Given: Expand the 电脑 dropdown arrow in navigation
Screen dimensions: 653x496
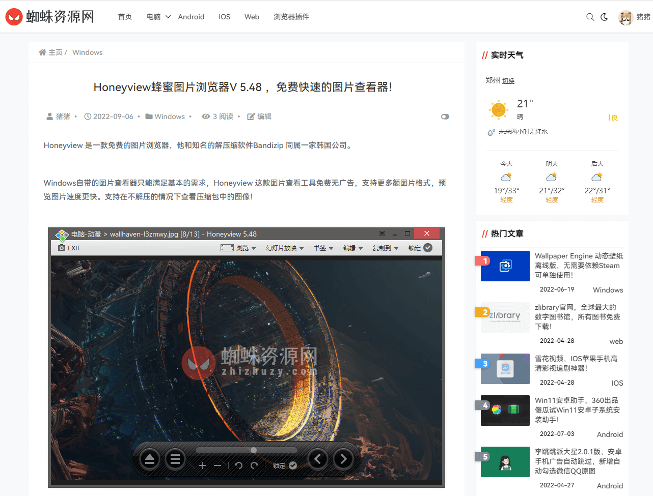Looking at the screenshot, I should [x=168, y=17].
